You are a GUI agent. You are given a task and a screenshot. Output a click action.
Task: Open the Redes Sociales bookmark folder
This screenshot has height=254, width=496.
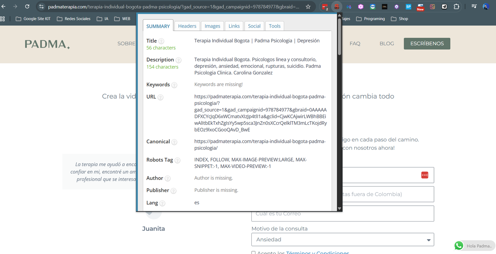tap(74, 19)
